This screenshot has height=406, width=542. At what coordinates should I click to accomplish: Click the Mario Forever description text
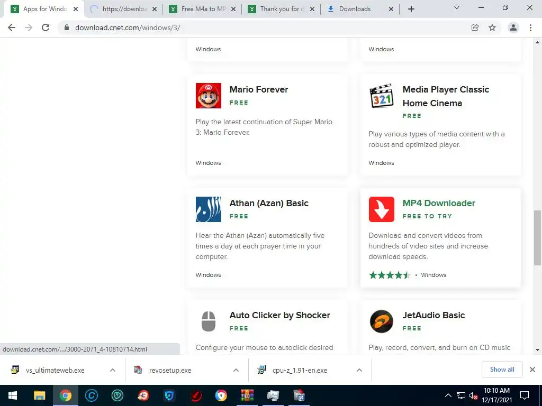click(264, 127)
